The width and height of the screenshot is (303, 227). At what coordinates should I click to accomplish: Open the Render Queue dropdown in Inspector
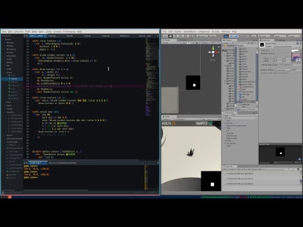283,69
